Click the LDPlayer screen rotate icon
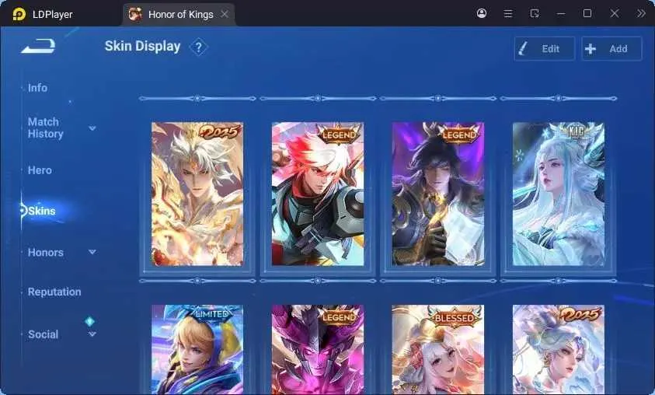655x395 pixels. [x=535, y=13]
